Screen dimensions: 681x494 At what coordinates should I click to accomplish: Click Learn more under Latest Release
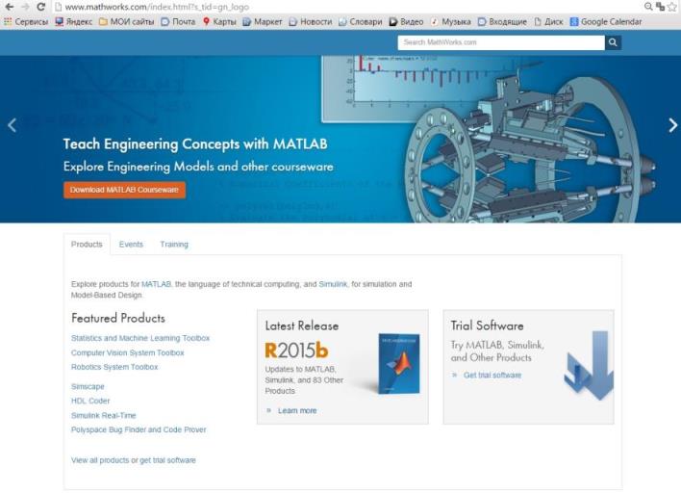coord(297,410)
